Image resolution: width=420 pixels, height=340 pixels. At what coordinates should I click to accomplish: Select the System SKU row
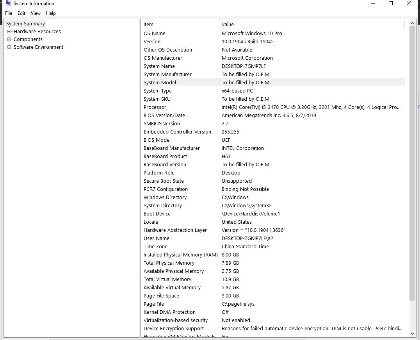[x=273, y=99]
